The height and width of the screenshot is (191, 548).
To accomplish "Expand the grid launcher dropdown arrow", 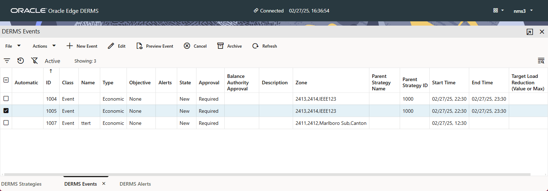I will point(503,10).
